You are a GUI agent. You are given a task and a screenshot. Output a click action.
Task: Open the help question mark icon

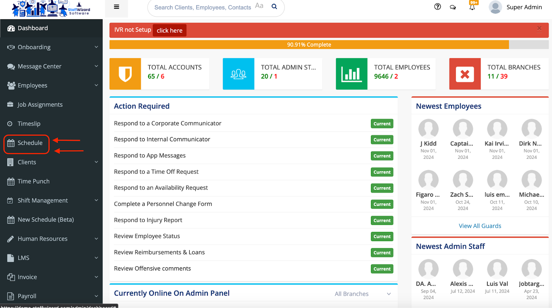437,7
